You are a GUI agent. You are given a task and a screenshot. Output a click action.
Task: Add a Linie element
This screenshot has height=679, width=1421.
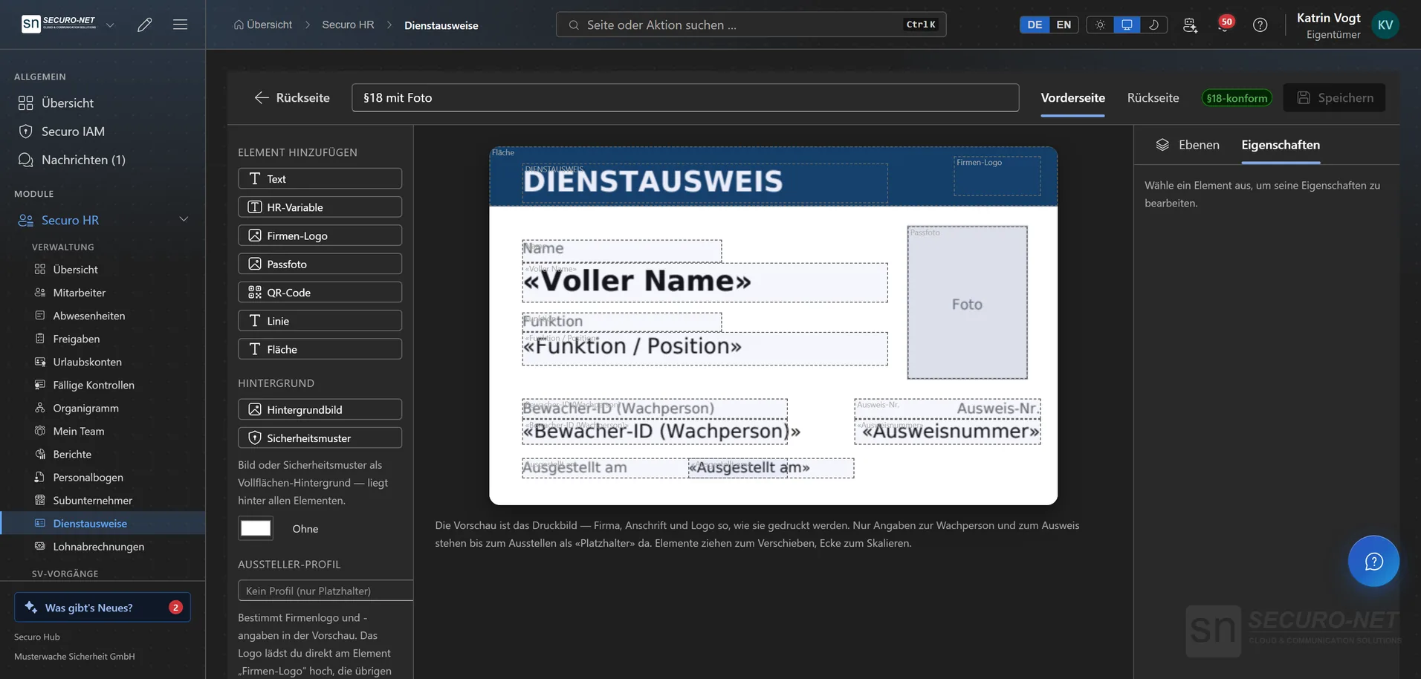tap(320, 320)
